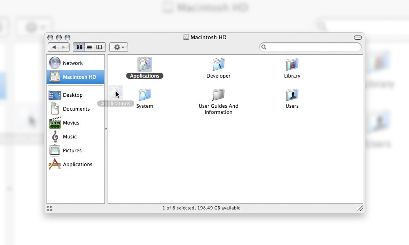Click the status bar '198.49 GB available' text
Screen dimensions: 409x245
[x=219, y=208]
